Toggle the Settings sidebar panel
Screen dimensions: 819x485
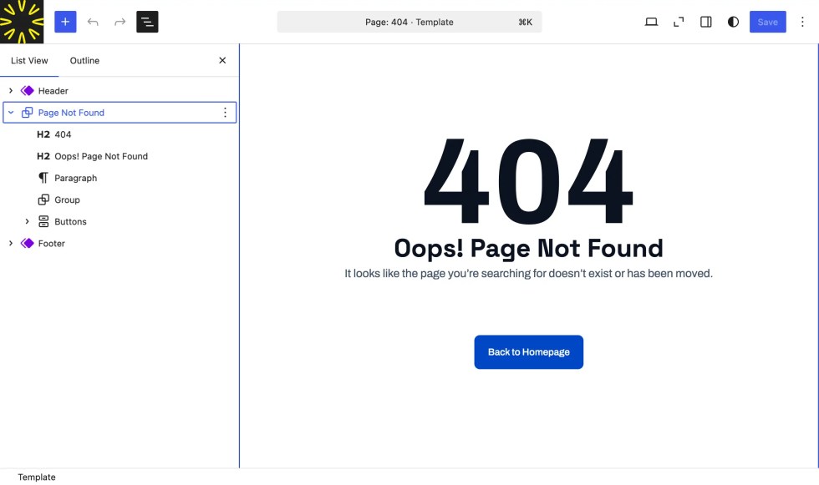pos(705,22)
